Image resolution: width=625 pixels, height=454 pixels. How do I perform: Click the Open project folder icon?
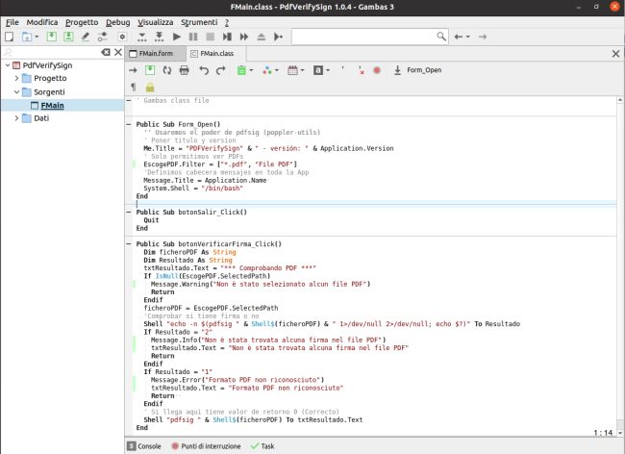[27, 37]
